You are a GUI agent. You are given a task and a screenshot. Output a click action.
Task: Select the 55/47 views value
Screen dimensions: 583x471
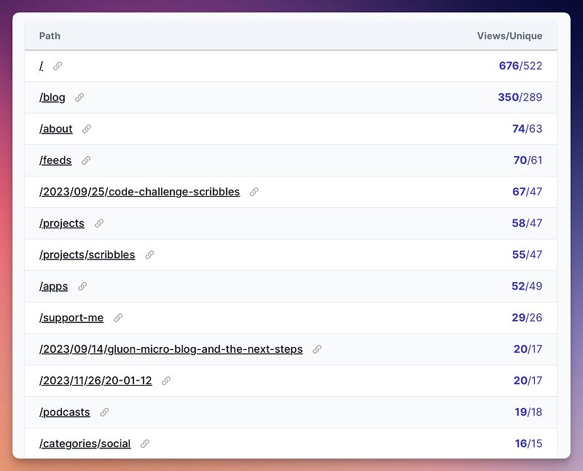(x=527, y=255)
